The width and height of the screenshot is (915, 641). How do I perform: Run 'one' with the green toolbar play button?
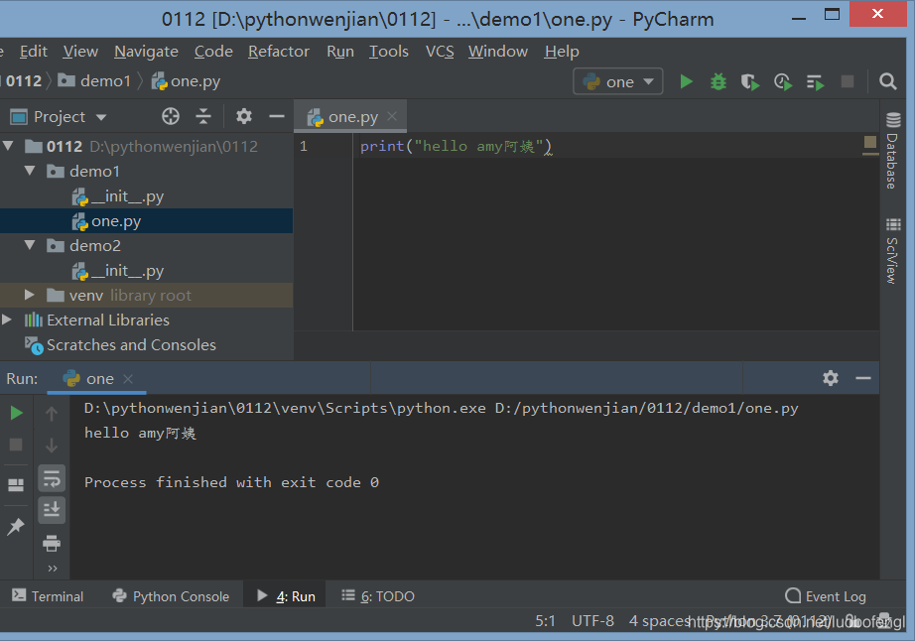pos(687,81)
